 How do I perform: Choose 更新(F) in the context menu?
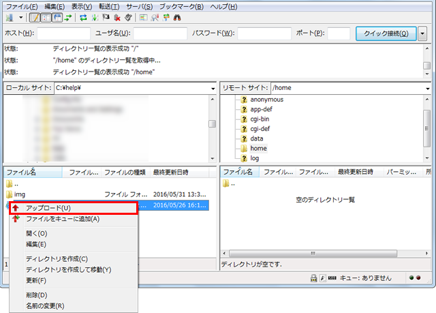74,280
